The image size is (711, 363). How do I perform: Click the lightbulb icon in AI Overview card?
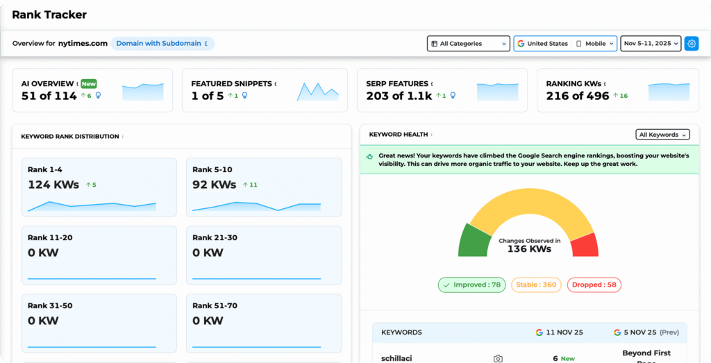(x=98, y=96)
